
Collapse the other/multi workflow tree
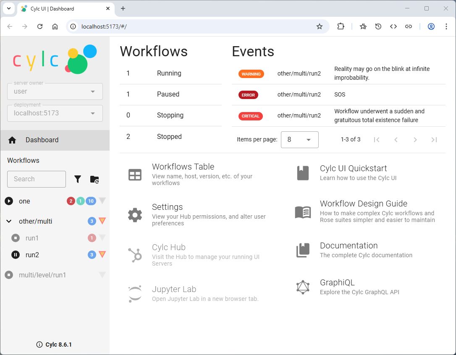point(9,221)
